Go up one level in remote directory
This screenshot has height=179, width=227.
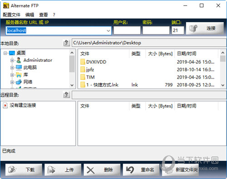tap(66, 95)
